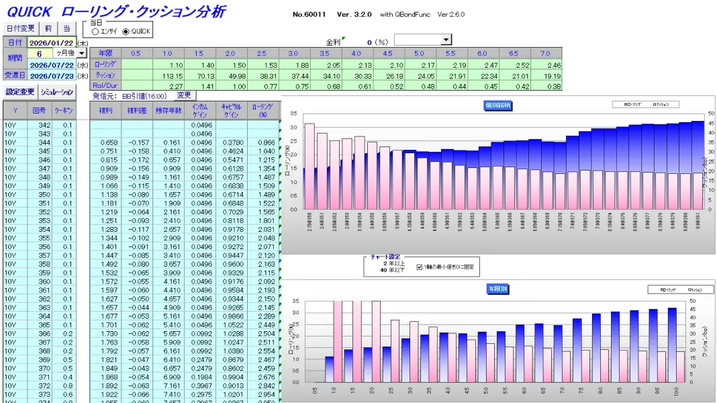
Task: Select the 回号 366 cell
Action: 40,333
